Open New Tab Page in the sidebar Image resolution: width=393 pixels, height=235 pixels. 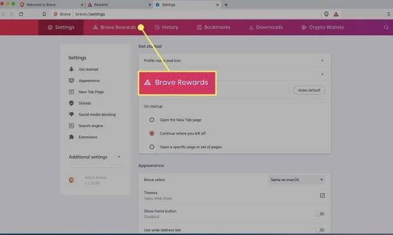coord(91,92)
